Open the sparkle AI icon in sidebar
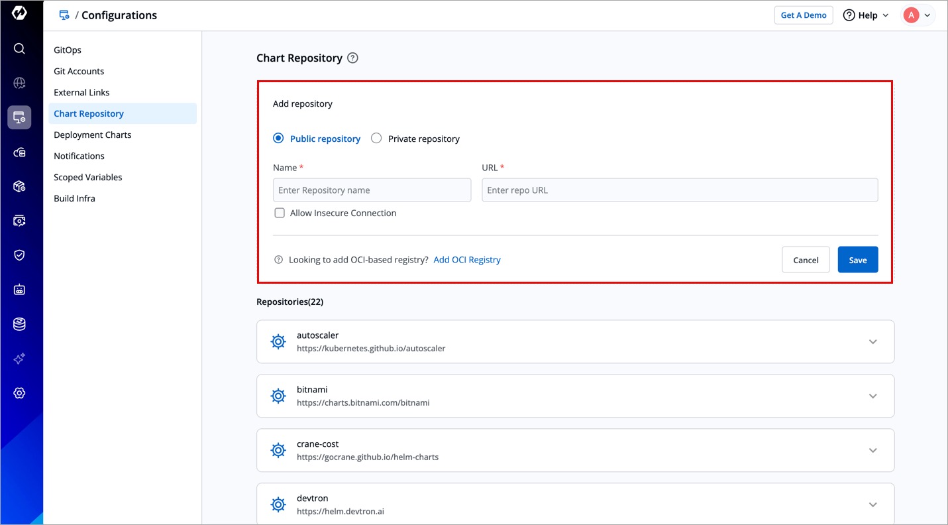This screenshot has width=948, height=525. [x=19, y=359]
